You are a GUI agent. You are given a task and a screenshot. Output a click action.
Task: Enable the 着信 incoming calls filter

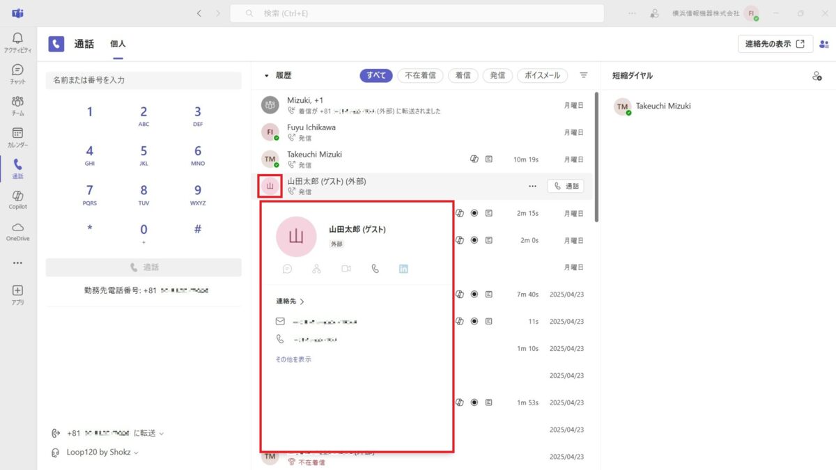pos(463,75)
